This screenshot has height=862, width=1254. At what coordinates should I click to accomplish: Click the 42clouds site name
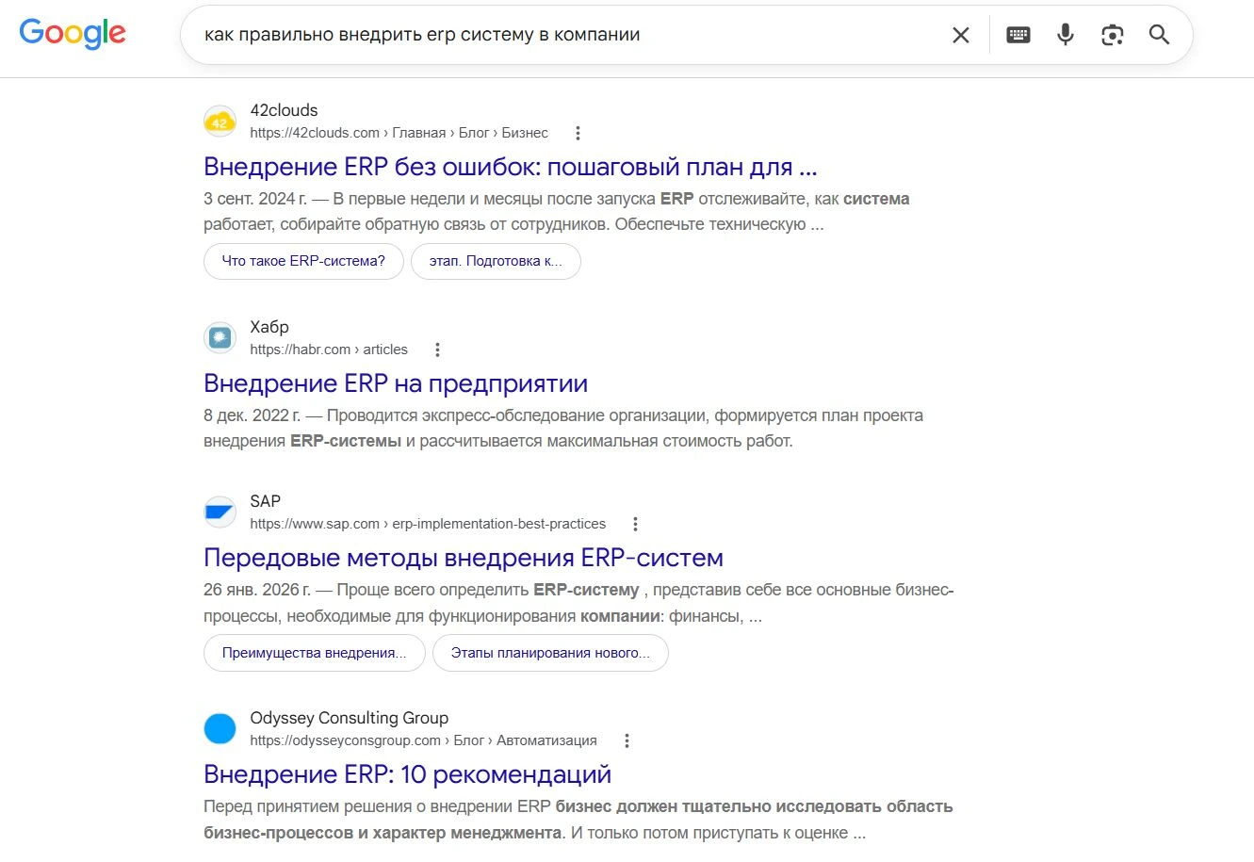[284, 110]
